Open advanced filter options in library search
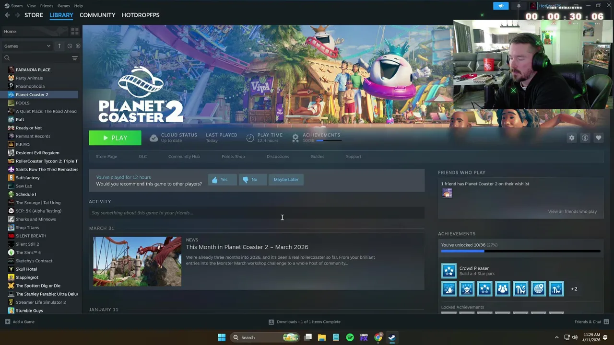The width and height of the screenshot is (614, 345). [75, 58]
